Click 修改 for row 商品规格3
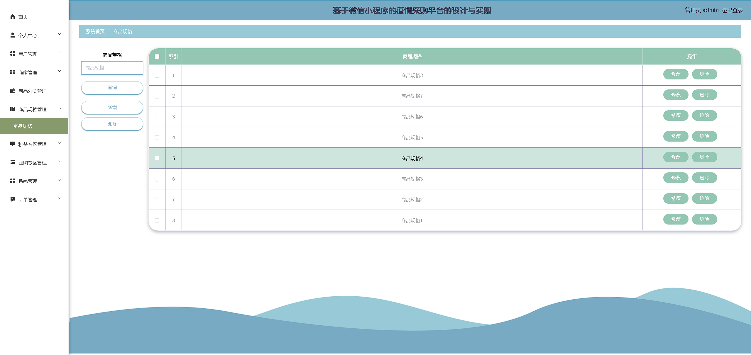The height and width of the screenshot is (355, 751). tap(676, 178)
